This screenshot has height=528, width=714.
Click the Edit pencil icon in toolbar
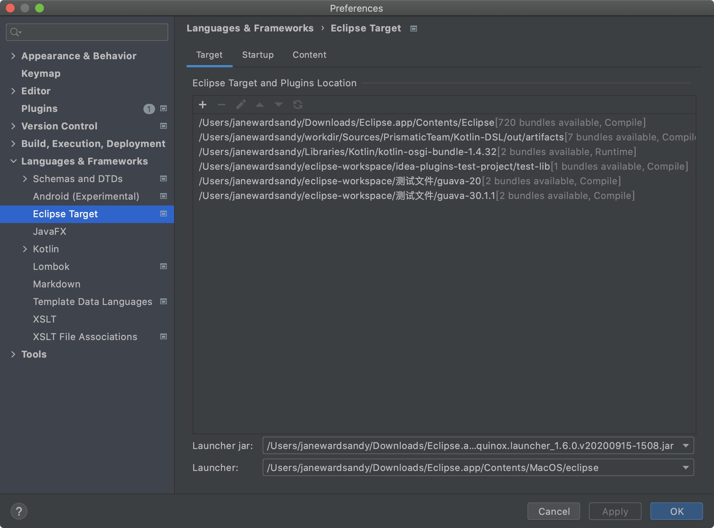[x=241, y=105]
